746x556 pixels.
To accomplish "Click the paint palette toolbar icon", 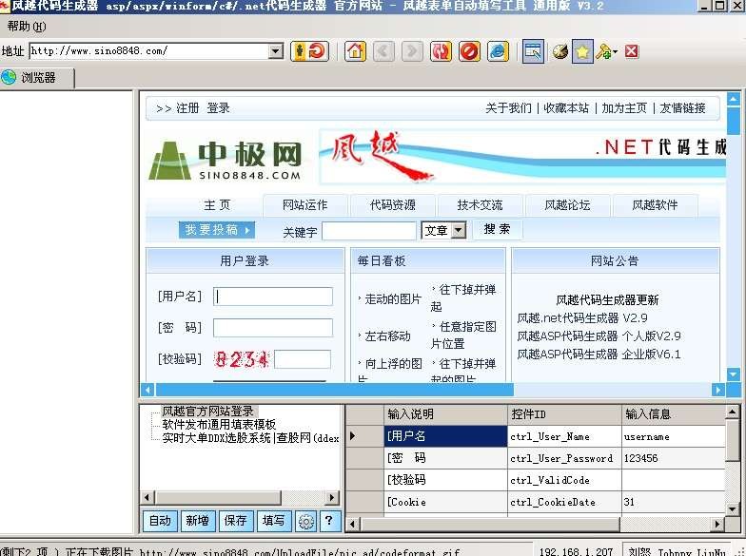I will point(559,51).
